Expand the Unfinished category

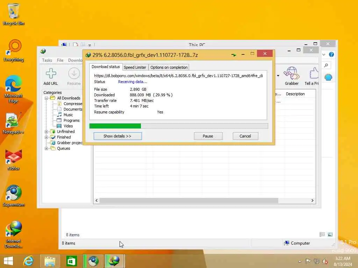point(46,132)
